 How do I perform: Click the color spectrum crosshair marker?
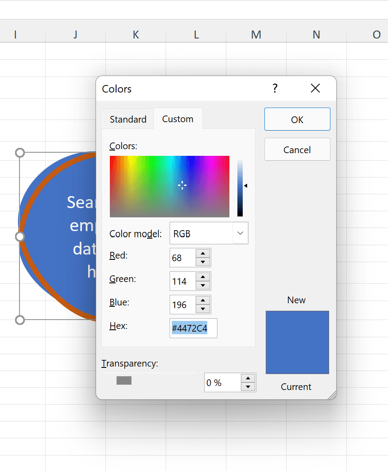(182, 185)
